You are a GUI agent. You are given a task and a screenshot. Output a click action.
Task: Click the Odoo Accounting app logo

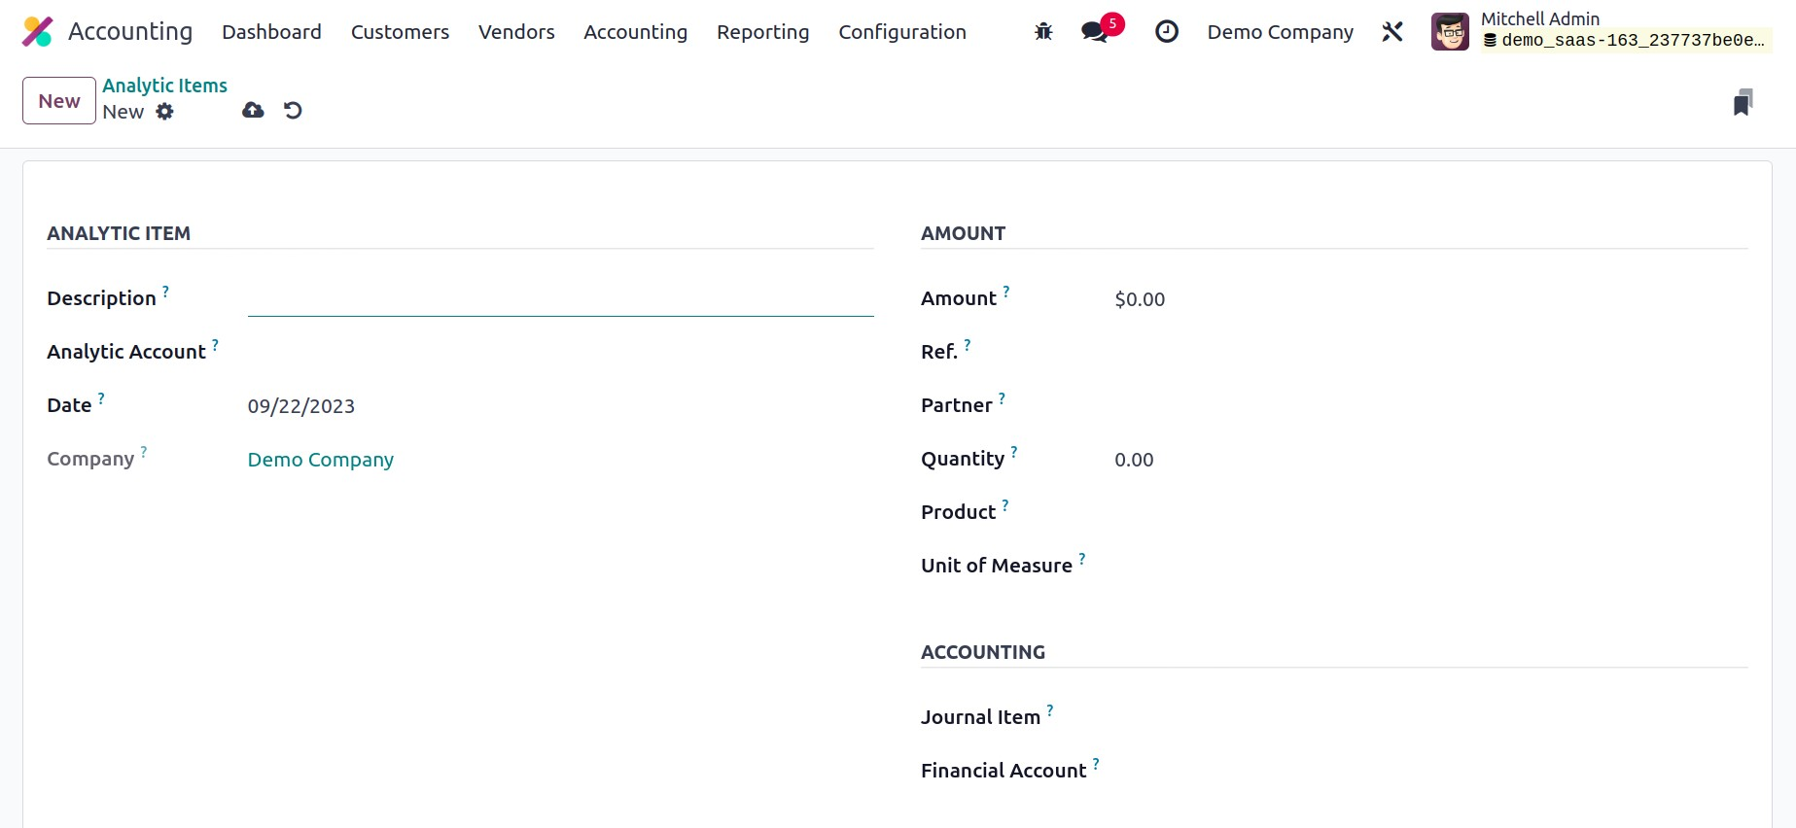[38, 32]
